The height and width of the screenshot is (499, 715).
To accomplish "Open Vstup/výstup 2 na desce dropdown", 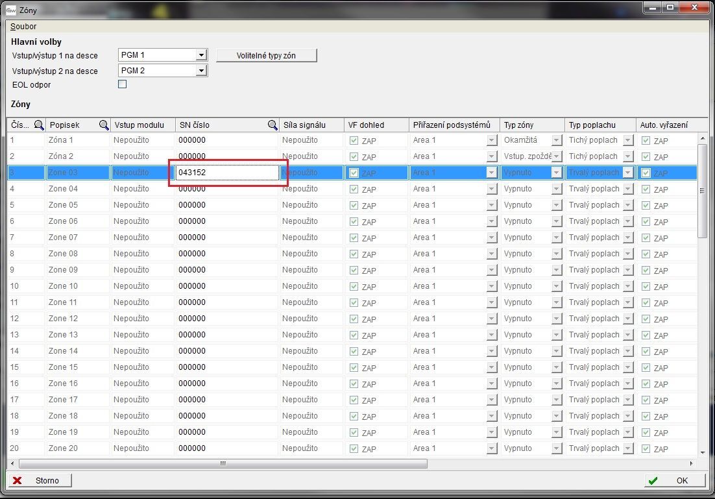I will (201, 71).
